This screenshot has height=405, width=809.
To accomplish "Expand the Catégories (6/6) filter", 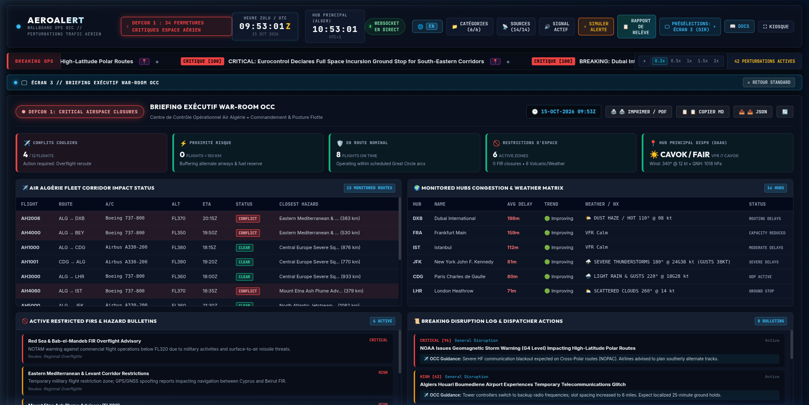I will click(x=470, y=27).
